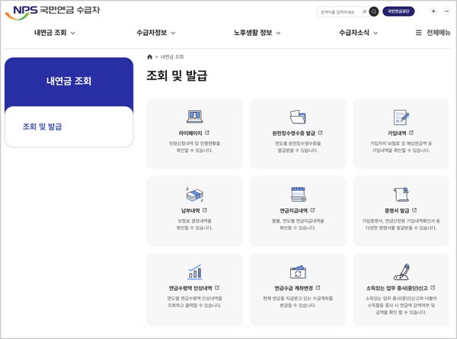Expand the 수급자소식 menu chevron

(x=376, y=33)
